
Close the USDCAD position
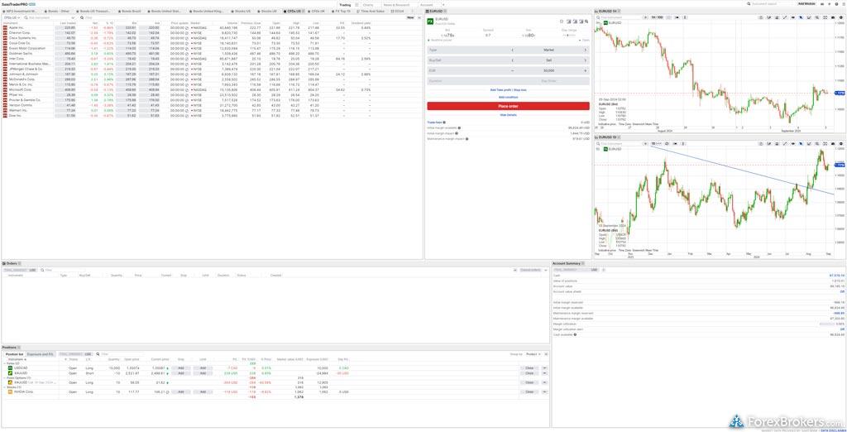pyautogui.click(x=529, y=368)
